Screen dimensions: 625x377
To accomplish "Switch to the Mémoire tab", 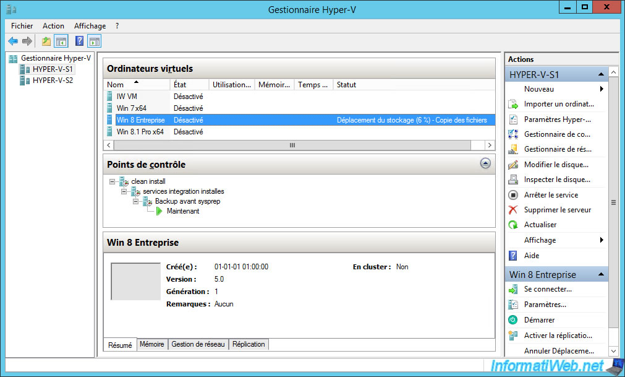I will tap(152, 344).
